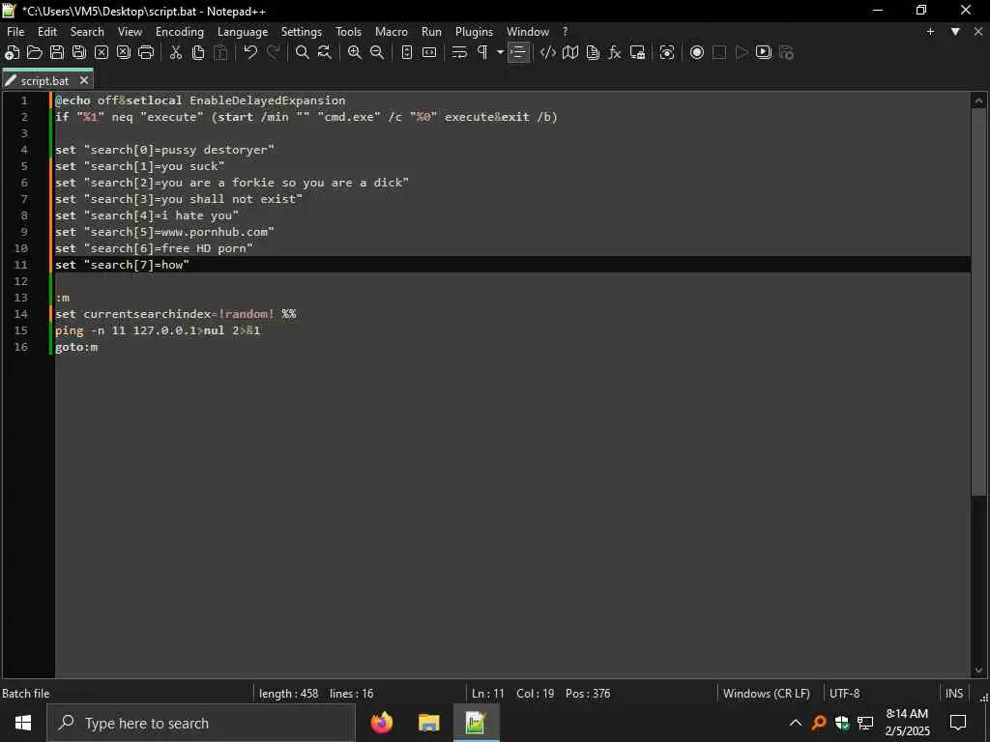Zoom in on the editor text

click(354, 52)
